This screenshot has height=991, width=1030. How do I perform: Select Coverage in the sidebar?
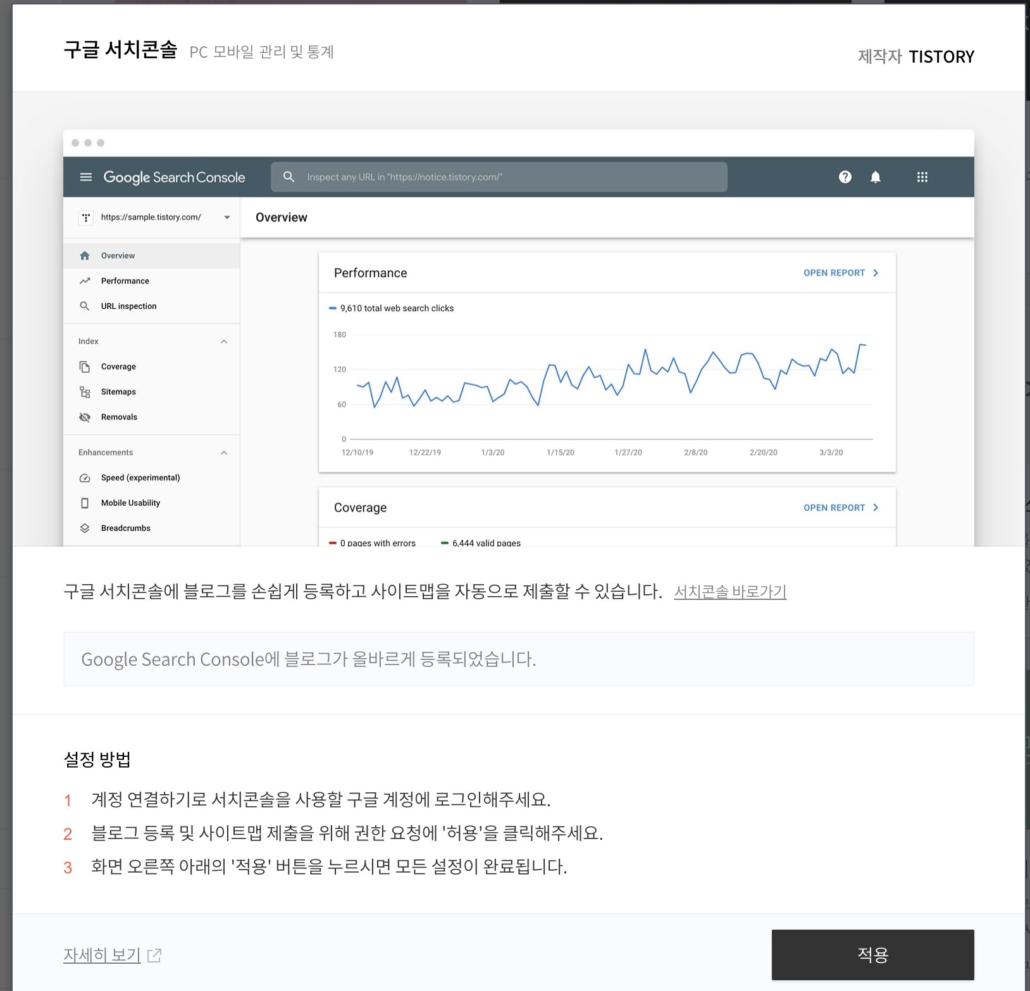pyautogui.click(x=152, y=367)
